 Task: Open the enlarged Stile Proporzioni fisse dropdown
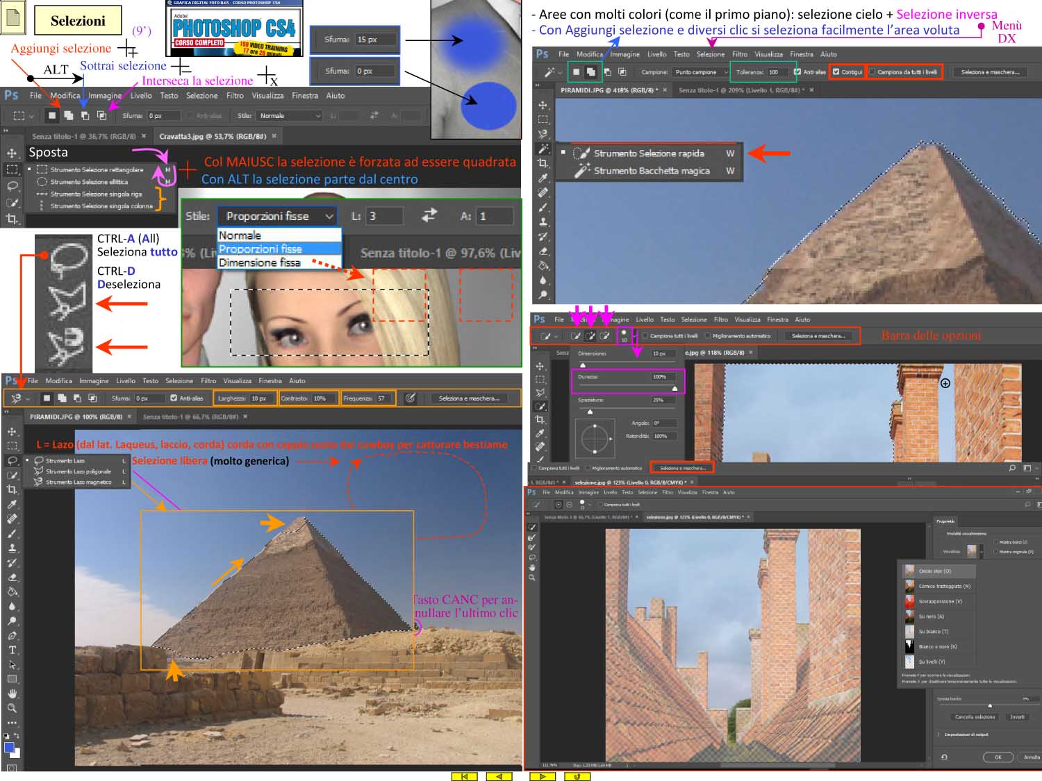pos(277,217)
